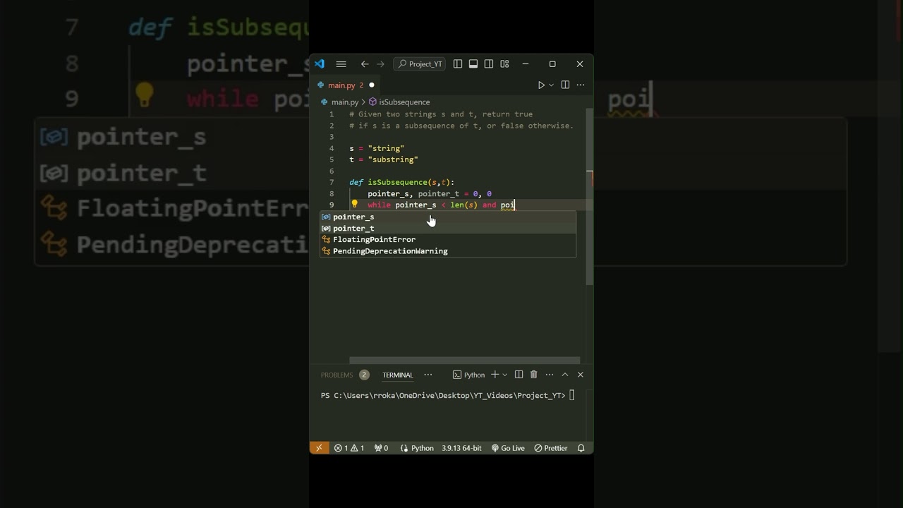
Task: Choose pointer_t from the suggestion list
Action: [x=448, y=228]
